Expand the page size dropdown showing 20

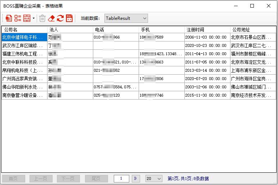click(154, 179)
